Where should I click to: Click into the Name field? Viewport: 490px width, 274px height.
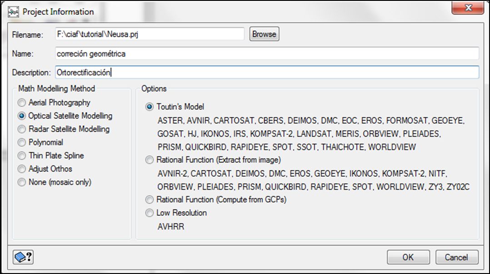(267, 54)
